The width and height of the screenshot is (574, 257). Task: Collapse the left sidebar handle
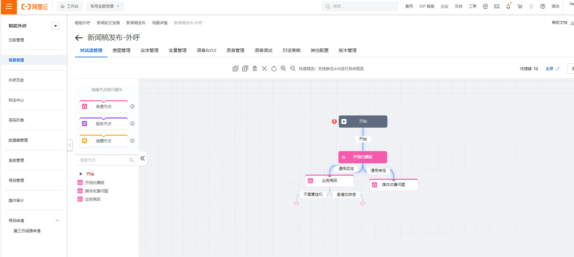point(70,145)
